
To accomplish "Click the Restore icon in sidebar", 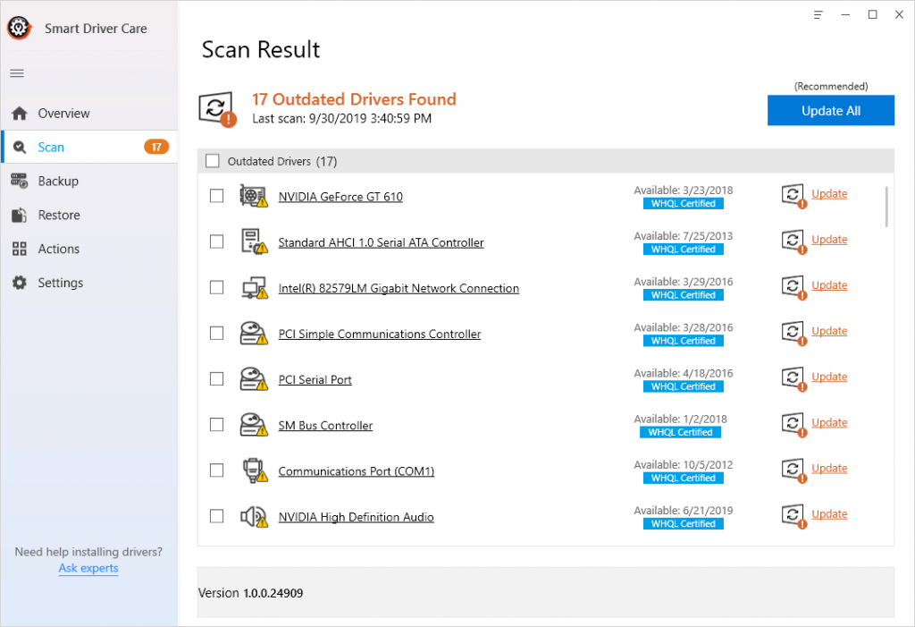I will click(20, 215).
